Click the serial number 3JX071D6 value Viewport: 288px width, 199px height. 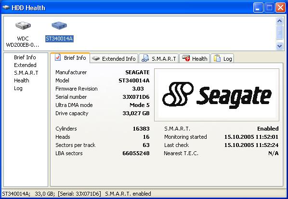click(x=136, y=97)
